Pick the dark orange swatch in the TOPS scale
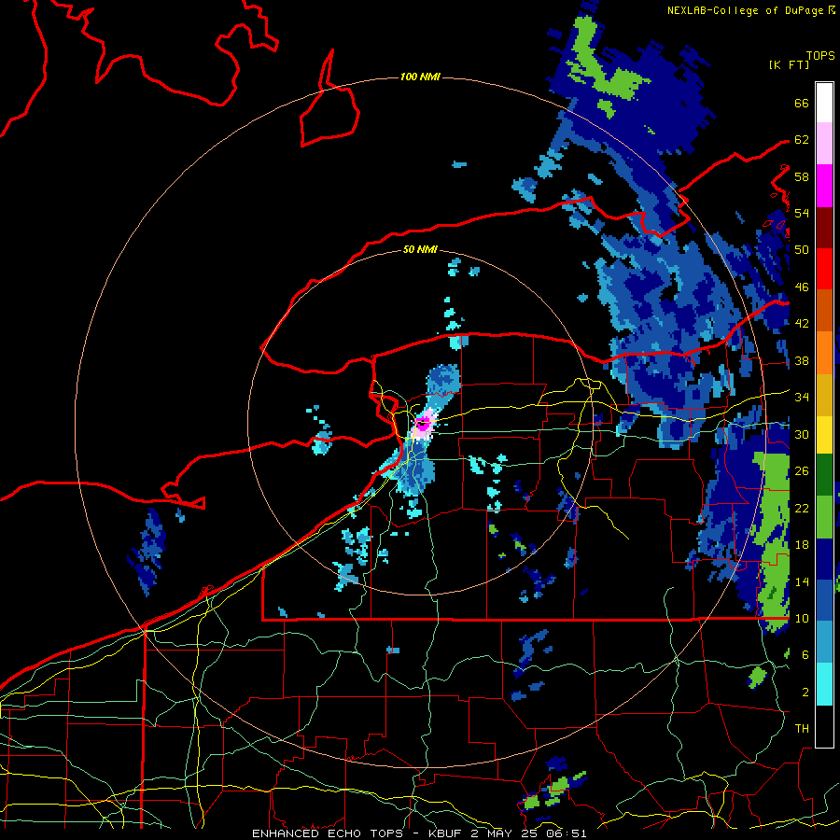 point(824,310)
